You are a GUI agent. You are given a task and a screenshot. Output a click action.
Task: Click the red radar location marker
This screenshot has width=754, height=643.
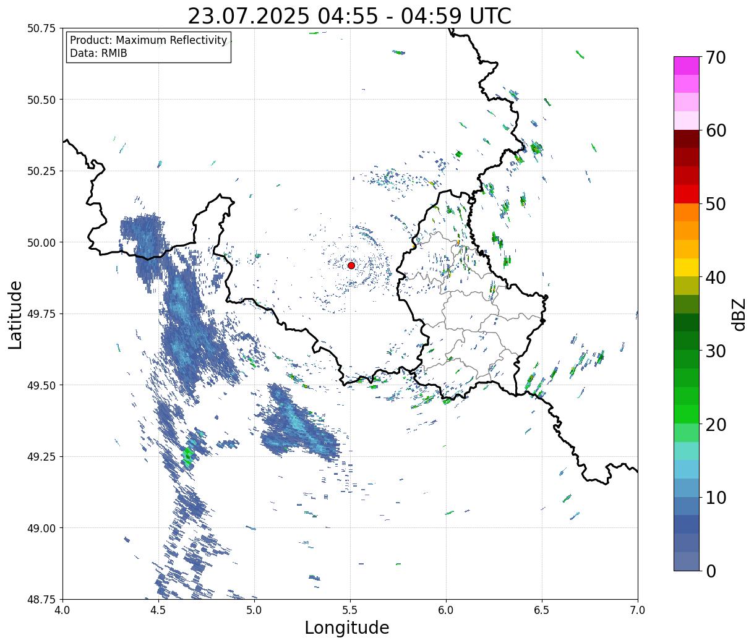coord(351,265)
